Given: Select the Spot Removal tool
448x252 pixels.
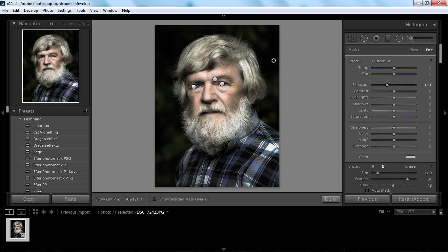Looking at the screenshot, I should (364, 38).
